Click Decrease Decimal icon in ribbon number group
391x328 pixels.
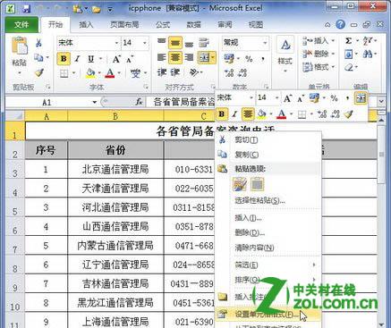pyautogui.click(x=242, y=73)
